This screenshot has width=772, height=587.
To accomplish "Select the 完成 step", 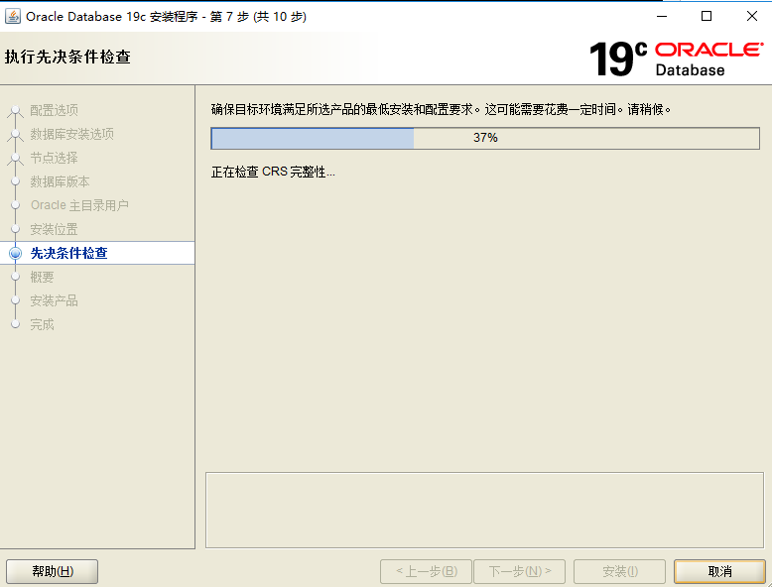I will (42, 324).
